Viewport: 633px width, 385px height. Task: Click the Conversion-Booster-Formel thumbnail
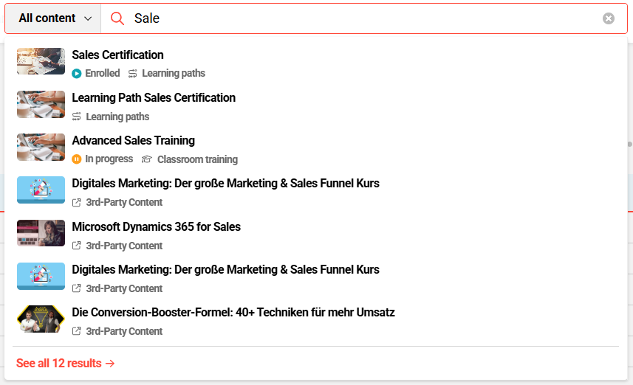point(41,319)
